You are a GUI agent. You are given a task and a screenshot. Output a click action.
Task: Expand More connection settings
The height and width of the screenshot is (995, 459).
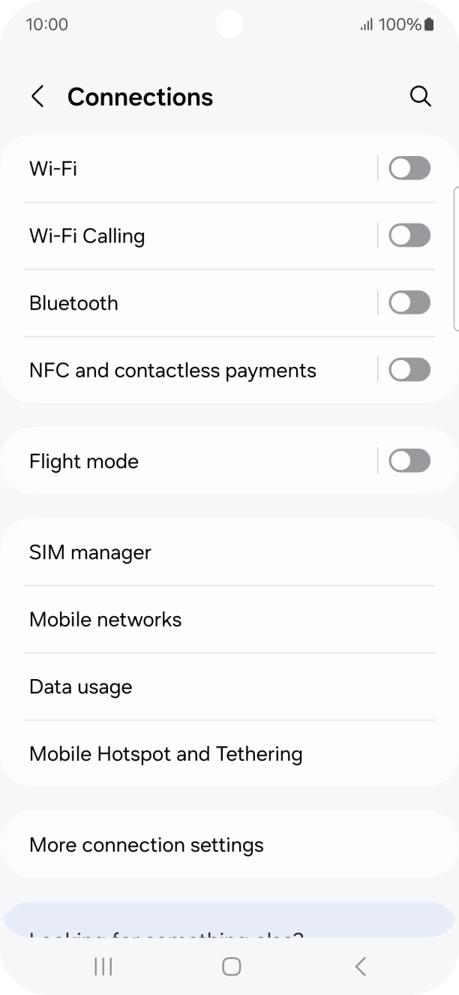coord(146,844)
